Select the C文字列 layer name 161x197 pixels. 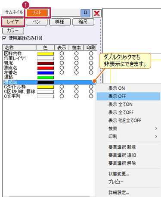click(x=12, y=96)
